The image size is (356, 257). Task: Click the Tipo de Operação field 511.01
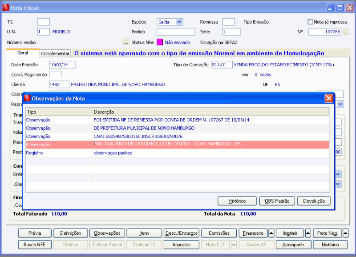[x=222, y=64]
